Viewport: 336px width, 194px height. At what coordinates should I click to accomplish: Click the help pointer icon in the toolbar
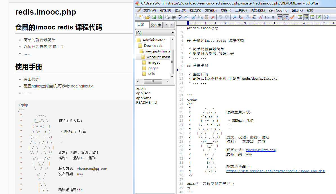click(326, 17)
